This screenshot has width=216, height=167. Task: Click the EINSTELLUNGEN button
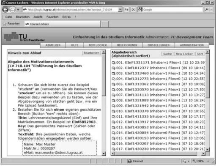159,45
